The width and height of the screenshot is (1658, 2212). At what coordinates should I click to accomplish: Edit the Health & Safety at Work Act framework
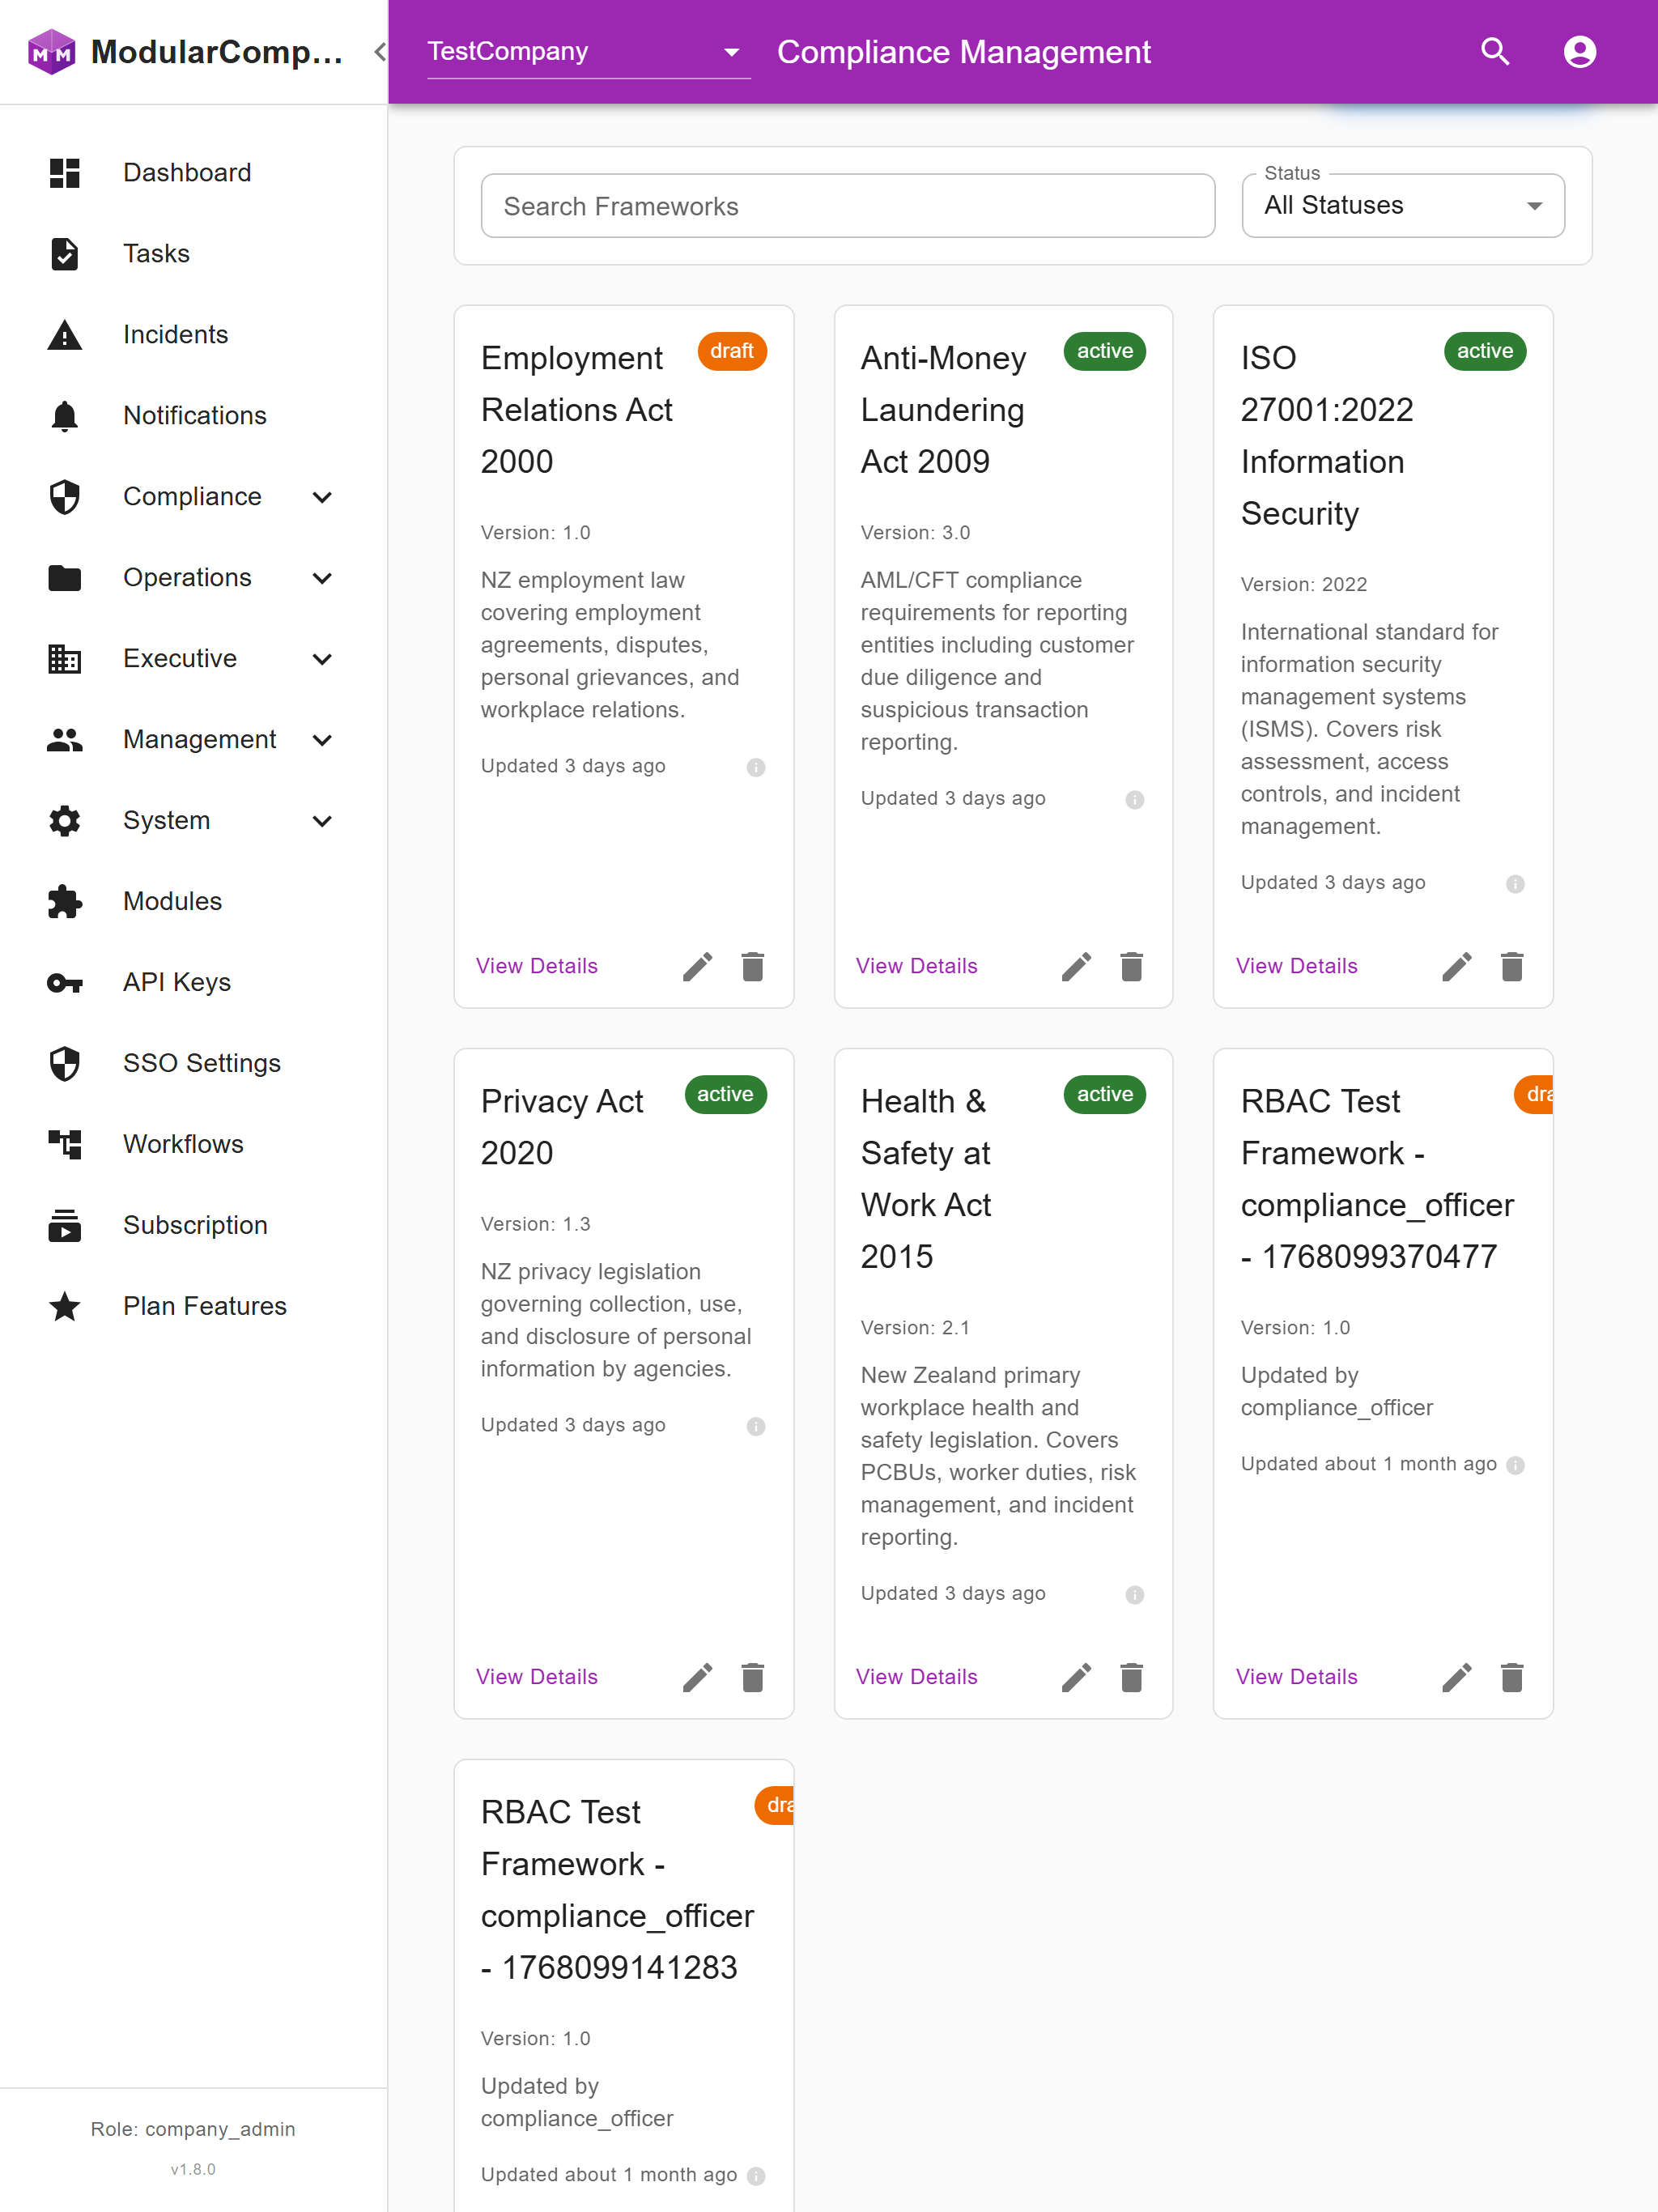coord(1077,1677)
